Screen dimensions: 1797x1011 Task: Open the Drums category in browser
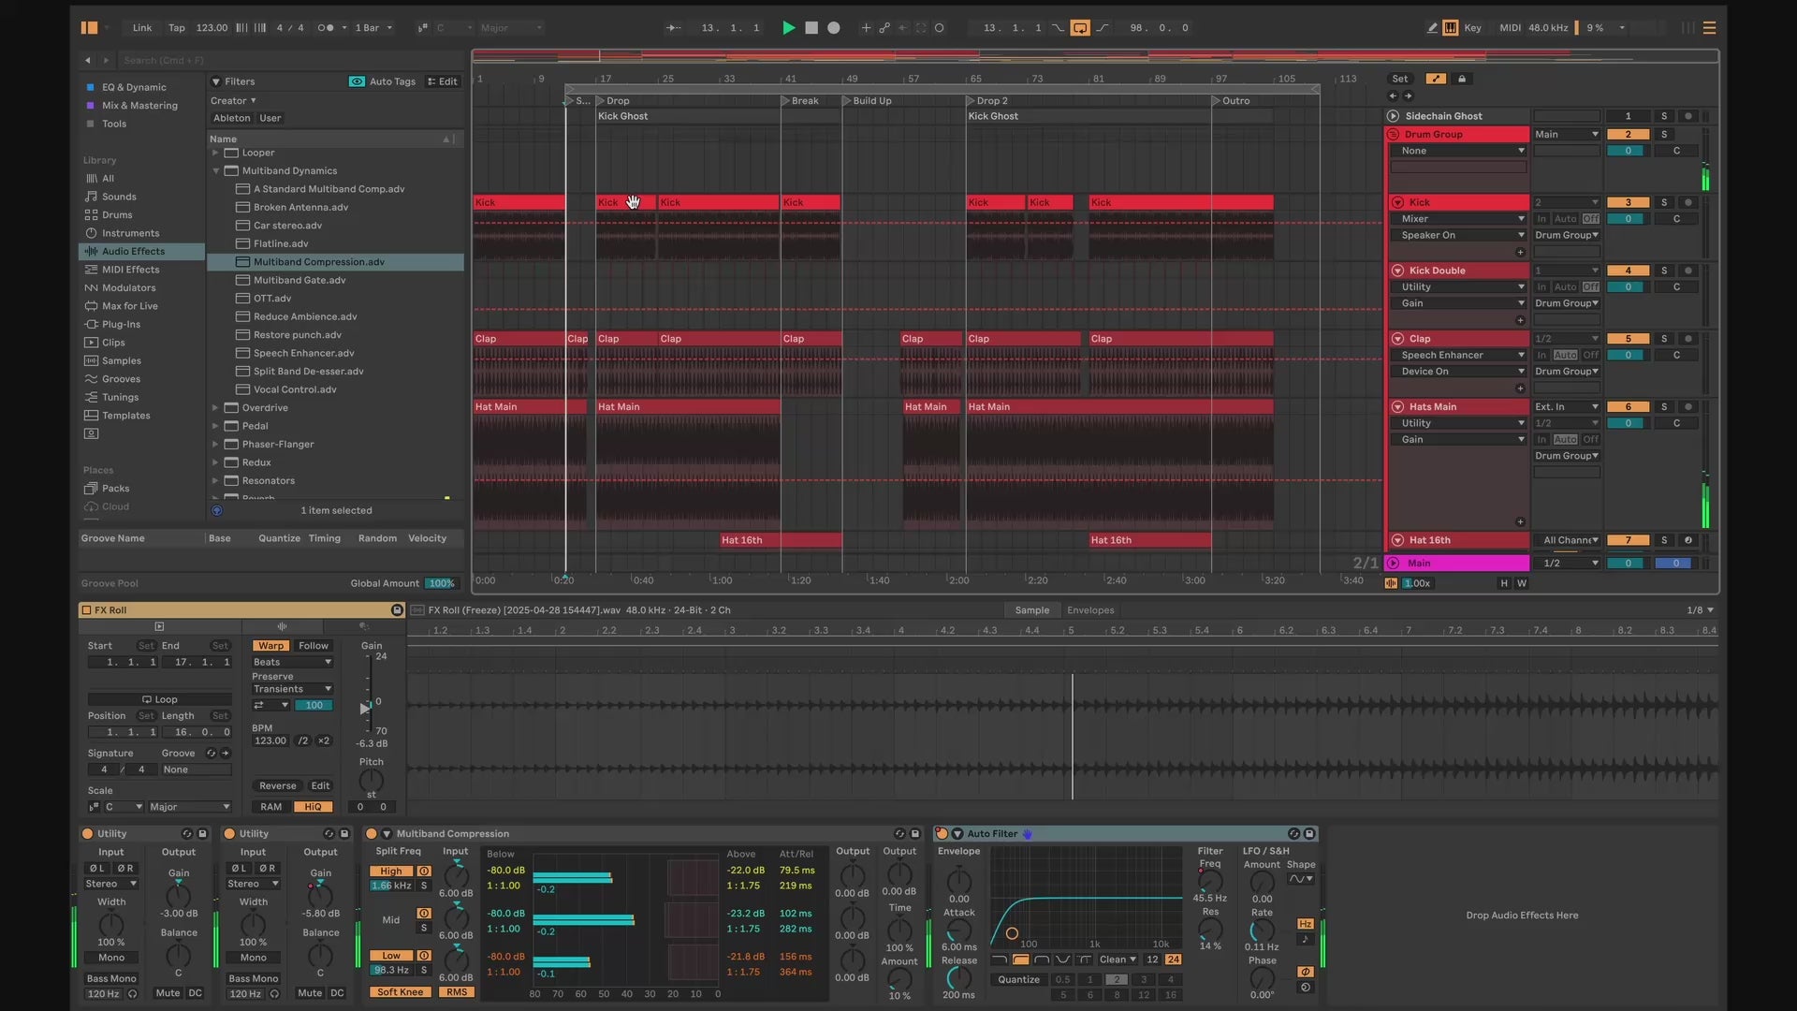click(117, 214)
